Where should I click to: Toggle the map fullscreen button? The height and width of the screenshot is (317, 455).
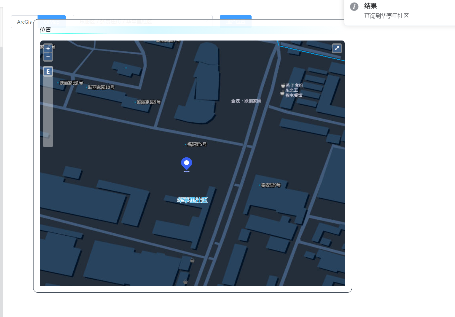coord(337,48)
